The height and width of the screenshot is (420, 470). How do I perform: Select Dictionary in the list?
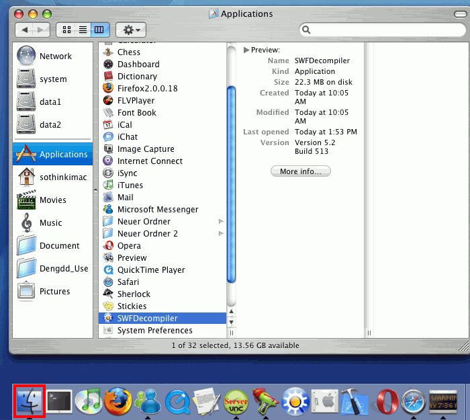pos(162,76)
